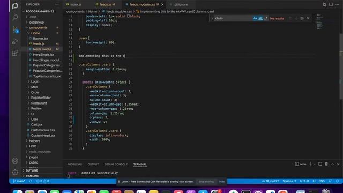Screen dimensions: 343x193
Task: Click the find input containing 'class'
Action: click(233, 18)
